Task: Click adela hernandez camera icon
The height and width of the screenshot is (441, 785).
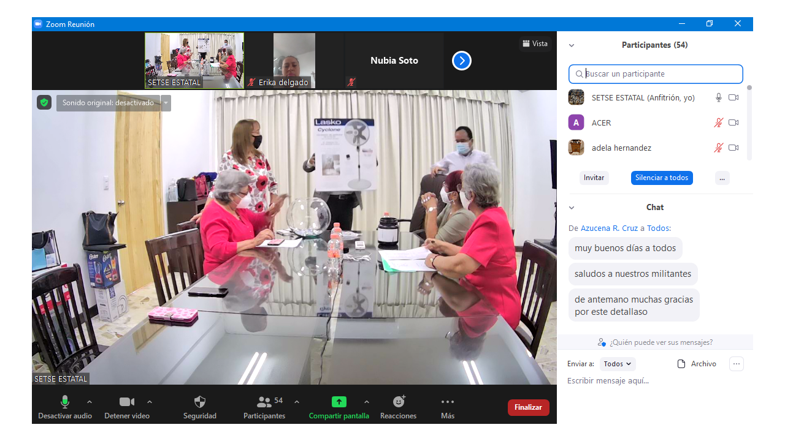Action: click(733, 148)
